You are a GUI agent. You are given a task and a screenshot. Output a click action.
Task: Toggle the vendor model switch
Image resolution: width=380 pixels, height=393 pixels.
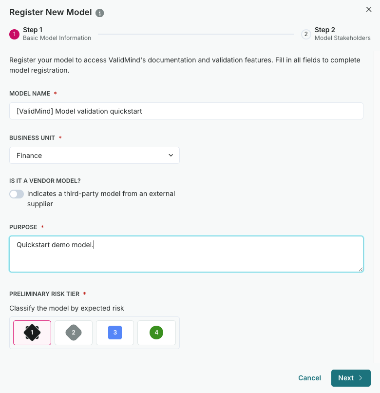(17, 194)
